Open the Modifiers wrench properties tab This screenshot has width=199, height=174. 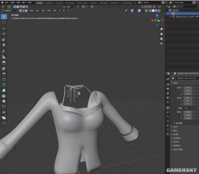(168, 112)
